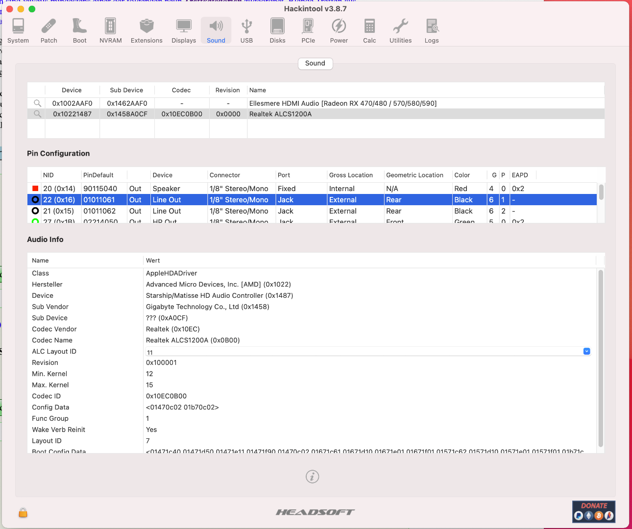Image resolution: width=632 pixels, height=529 pixels.
Task: Click the lock icon at bottom left
Action: click(23, 513)
